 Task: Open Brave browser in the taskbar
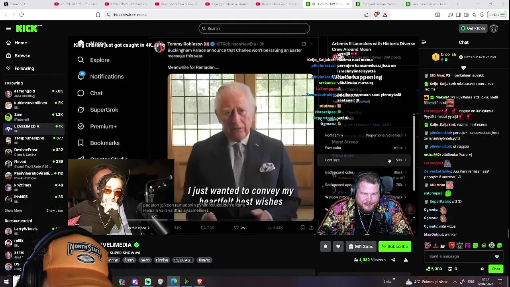coord(200,281)
